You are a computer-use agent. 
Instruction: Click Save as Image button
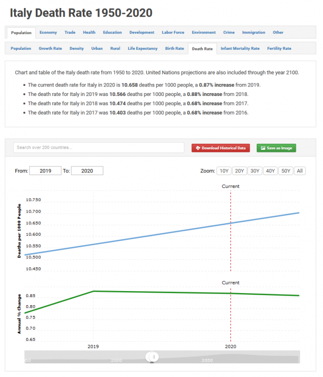pyautogui.click(x=276, y=148)
